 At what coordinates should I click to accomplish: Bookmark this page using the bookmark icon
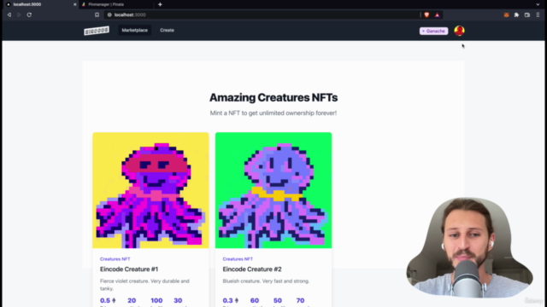click(x=97, y=15)
